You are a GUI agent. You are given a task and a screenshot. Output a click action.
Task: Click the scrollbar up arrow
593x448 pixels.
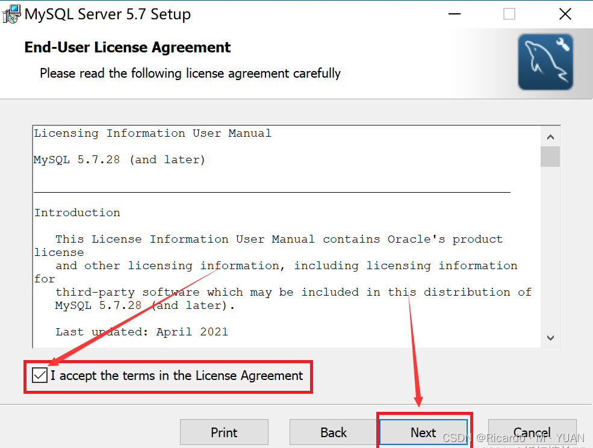click(550, 136)
